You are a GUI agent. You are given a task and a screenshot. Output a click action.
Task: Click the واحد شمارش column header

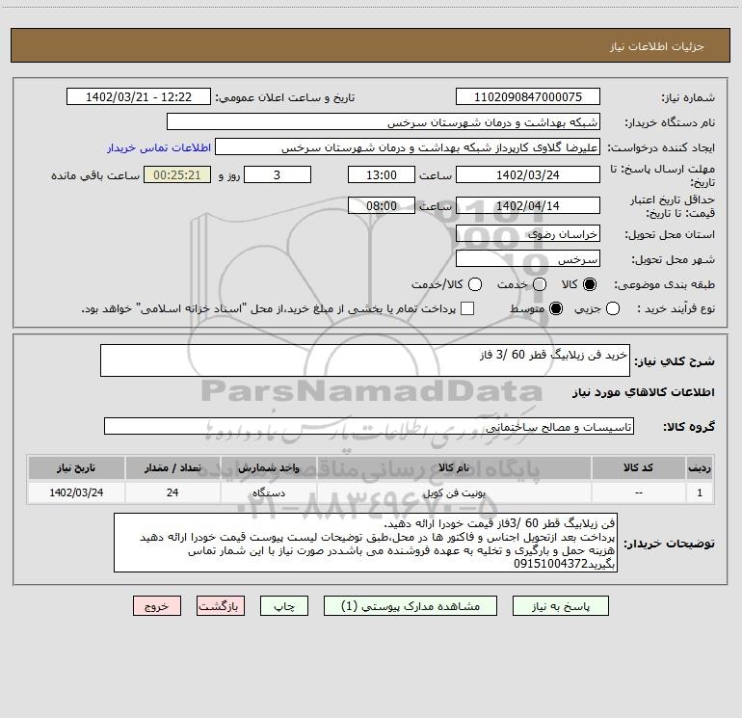(x=268, y=467)
